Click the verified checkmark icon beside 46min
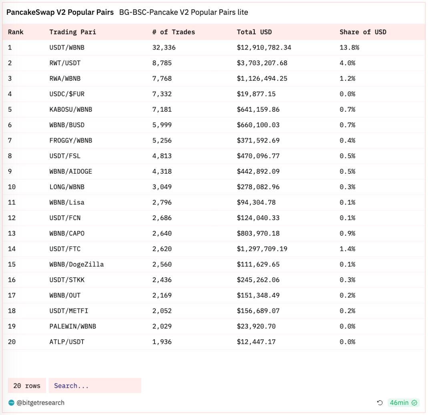Viewport: 428px width, 415px height. 414,403
